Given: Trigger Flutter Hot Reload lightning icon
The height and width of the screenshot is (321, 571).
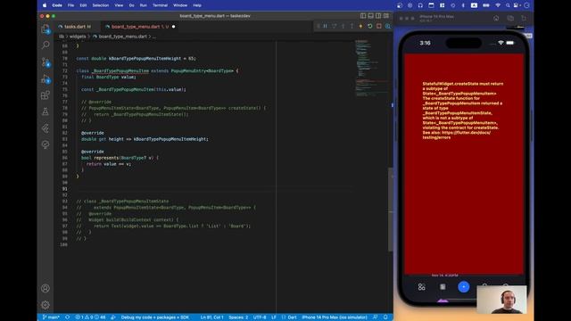Looking at the screenshot, I should click(360, 26).
